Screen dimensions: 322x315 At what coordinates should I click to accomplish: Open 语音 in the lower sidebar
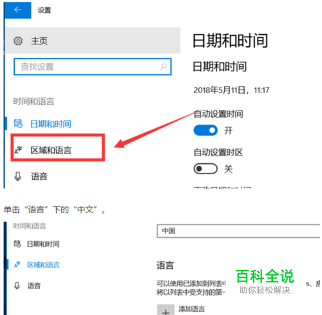[x=34, y=285]
